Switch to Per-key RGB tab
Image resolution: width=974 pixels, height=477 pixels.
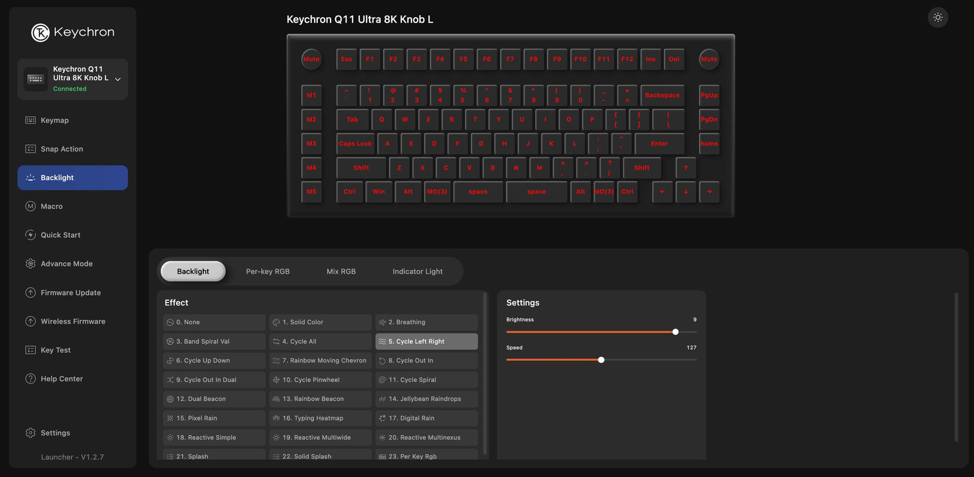[268, 271]
